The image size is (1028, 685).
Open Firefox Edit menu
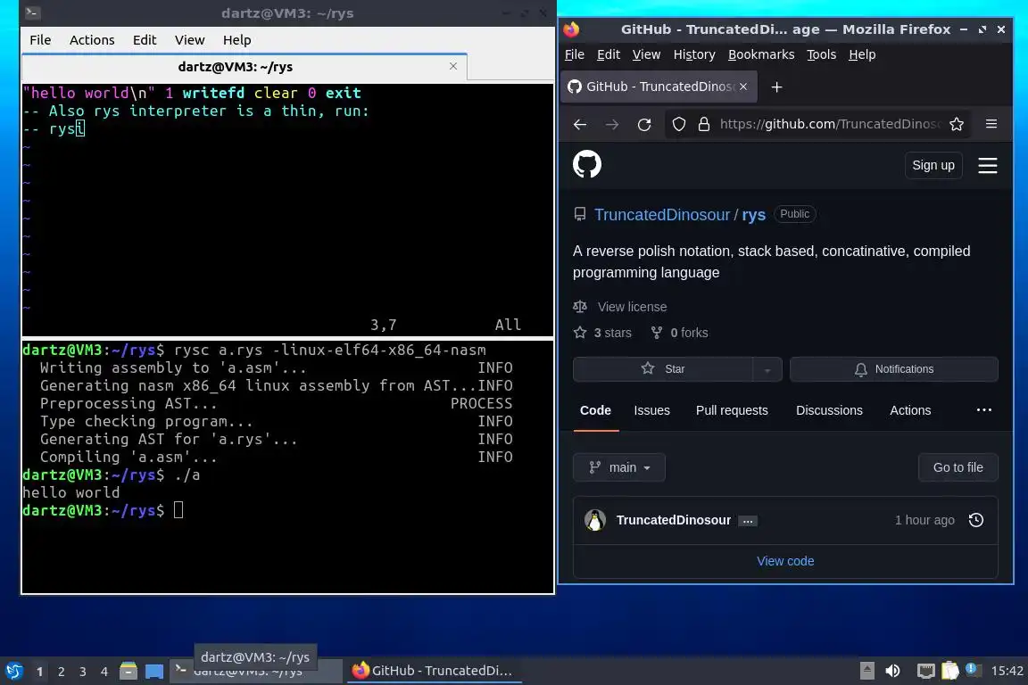(609, 54)
